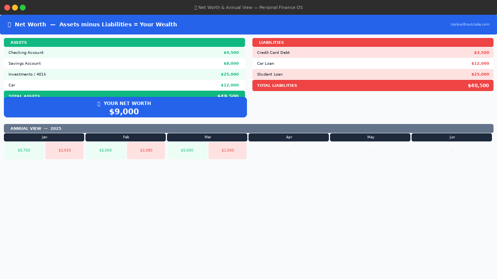The width and height of the screenshot is (497, 279).
Task: Click the March $5,000 income cell
Action: (x=187, y=150)
